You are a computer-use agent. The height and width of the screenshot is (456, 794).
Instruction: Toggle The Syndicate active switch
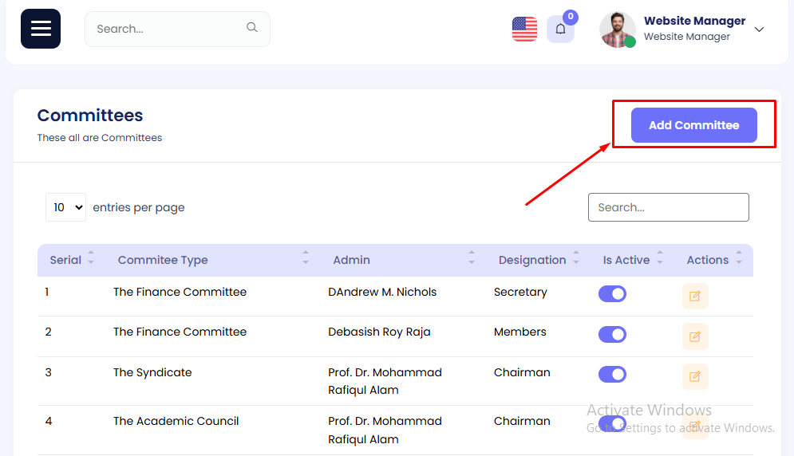(x=612, y=375)
